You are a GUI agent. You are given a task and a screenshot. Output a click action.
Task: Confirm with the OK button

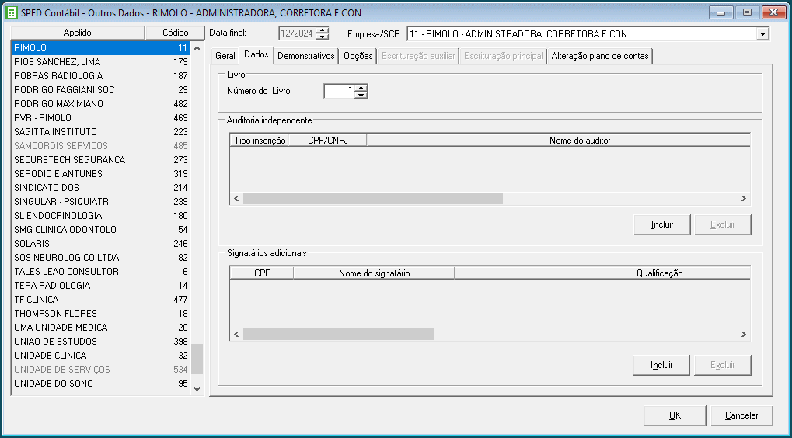click(675, 415)
